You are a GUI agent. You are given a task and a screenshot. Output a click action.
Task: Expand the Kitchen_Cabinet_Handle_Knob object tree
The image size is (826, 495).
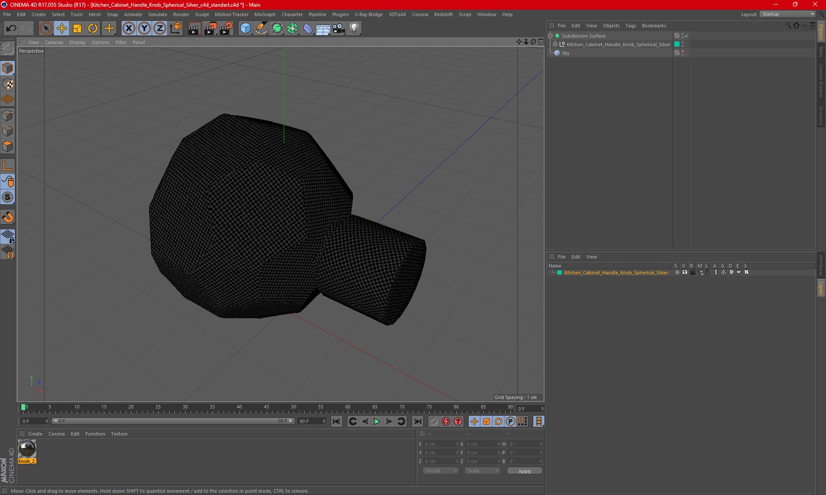click(x=555, y=44)
